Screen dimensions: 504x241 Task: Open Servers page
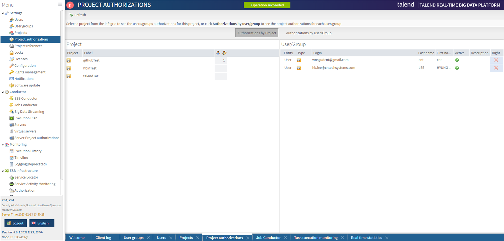(x=20, y=125)
